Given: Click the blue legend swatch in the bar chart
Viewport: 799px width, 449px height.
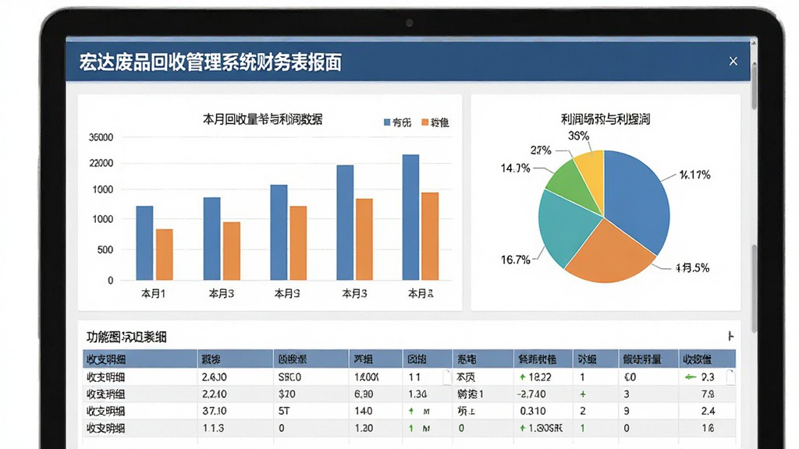Looking at the screenshot, I should click(x=387, y=122).
